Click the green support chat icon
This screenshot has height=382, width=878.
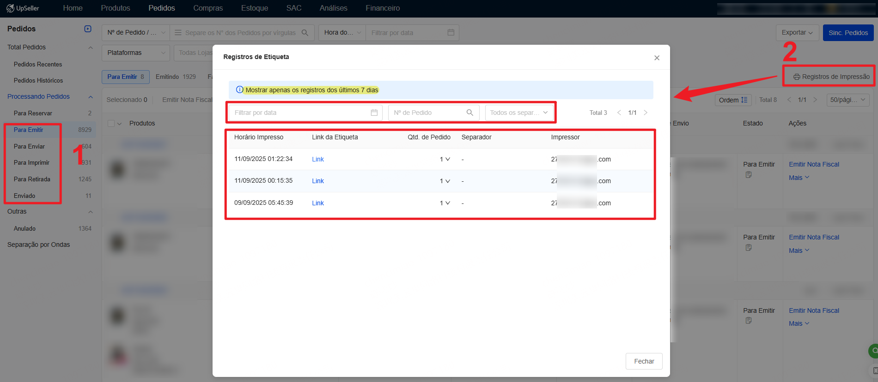pos(873,351)
